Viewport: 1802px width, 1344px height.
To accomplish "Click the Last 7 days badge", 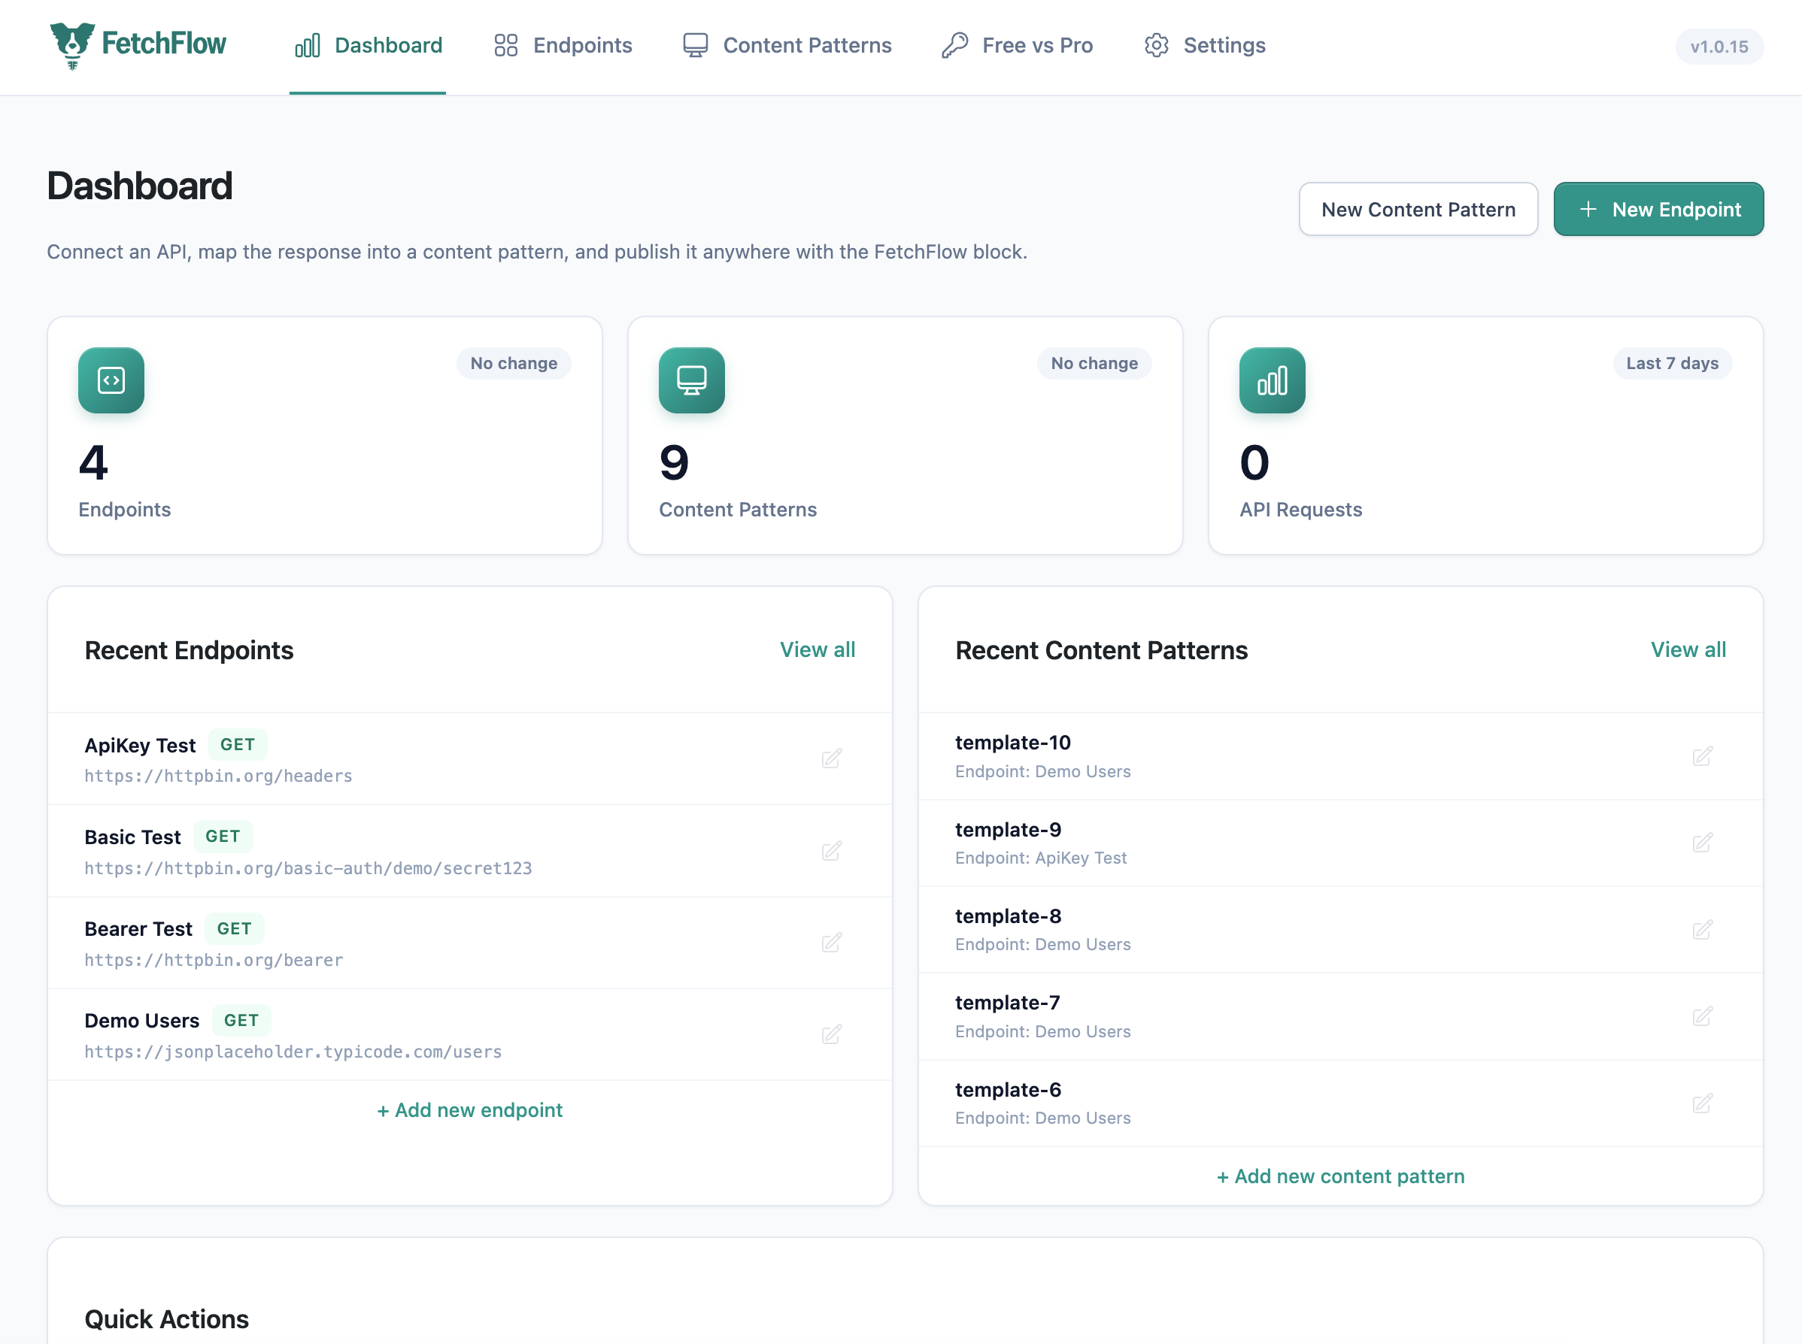I will (1673, 363).
